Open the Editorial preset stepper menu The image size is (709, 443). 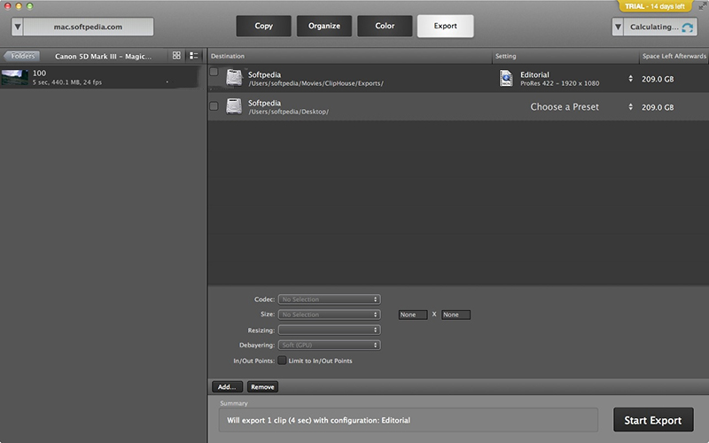coord(630,79)
